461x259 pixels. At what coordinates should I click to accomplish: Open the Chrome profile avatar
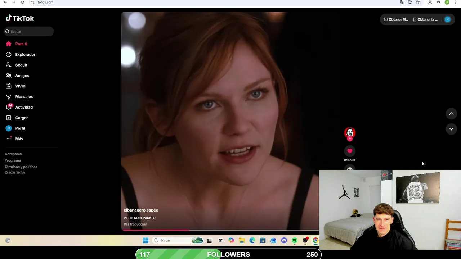pos(447,2)
